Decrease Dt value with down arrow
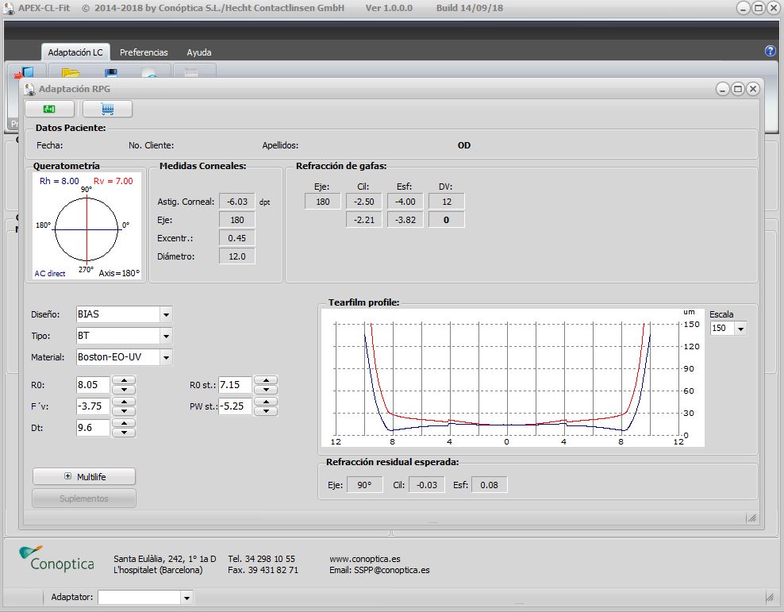This screenshot has width=784, height=612. pyautogui.click(x=124, y=433)
